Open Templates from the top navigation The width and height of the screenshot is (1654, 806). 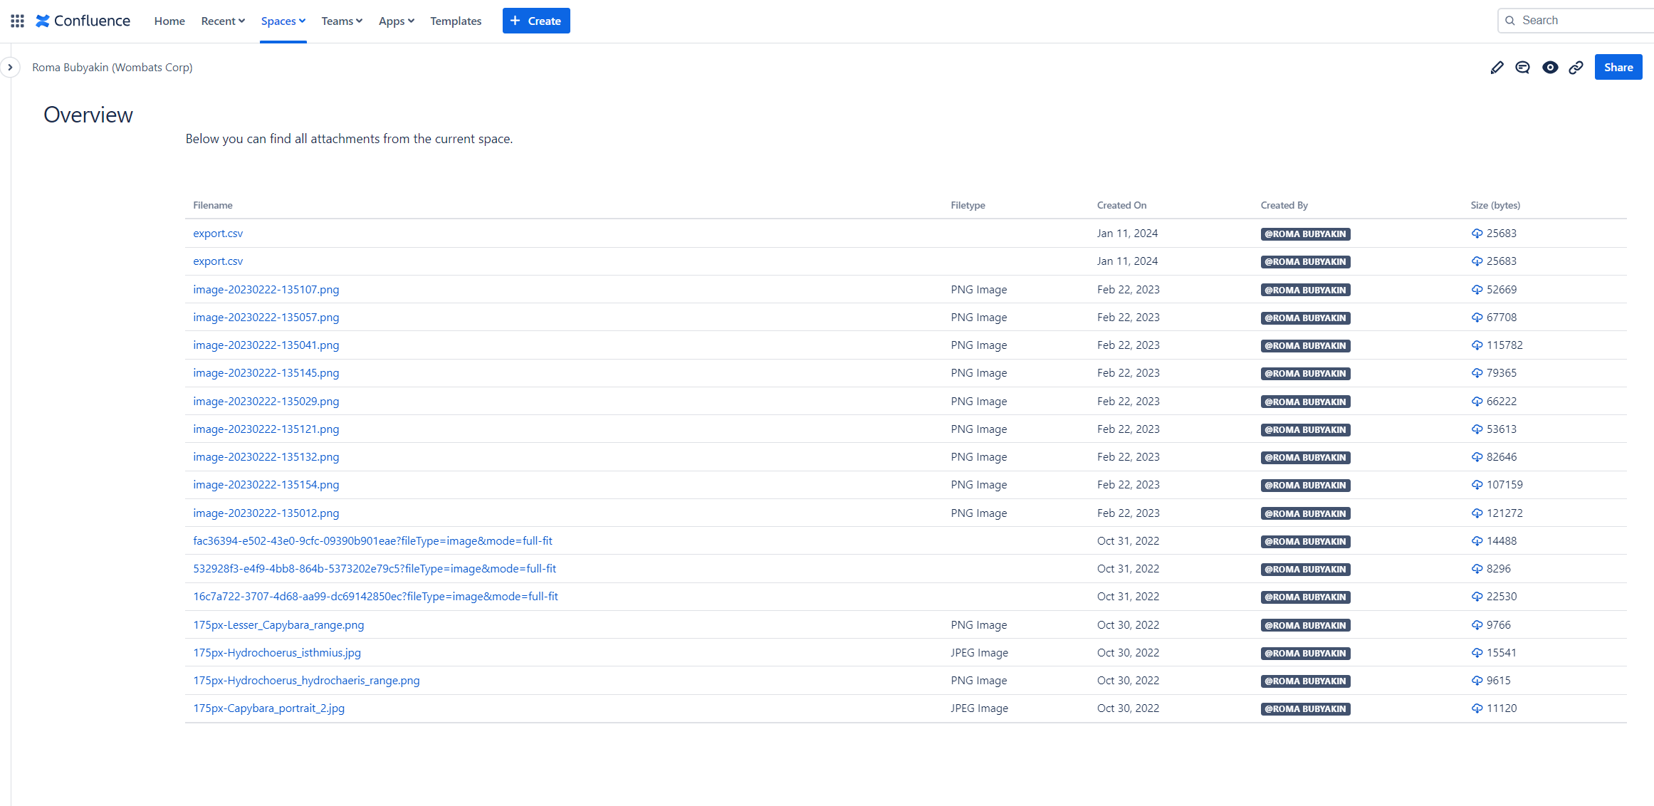pos(456,21)
